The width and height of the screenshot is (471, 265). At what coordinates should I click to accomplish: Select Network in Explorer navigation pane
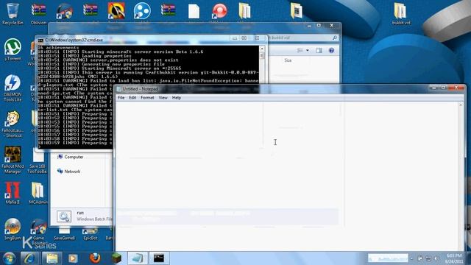(x=68, y=172)
